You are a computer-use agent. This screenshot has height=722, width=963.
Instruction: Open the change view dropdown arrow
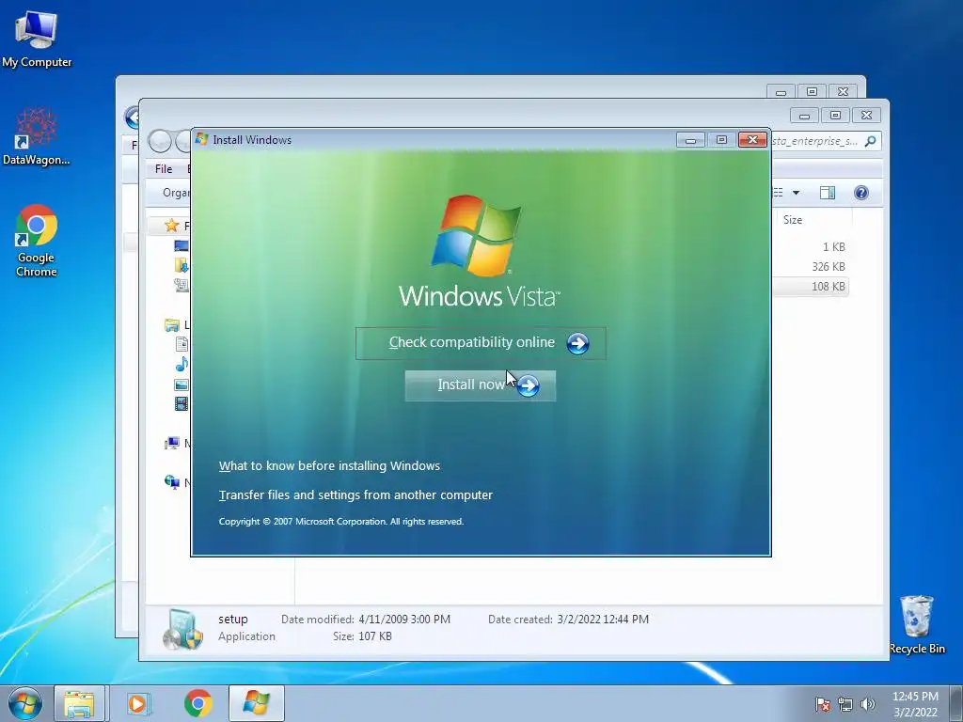tap(796, 193)
